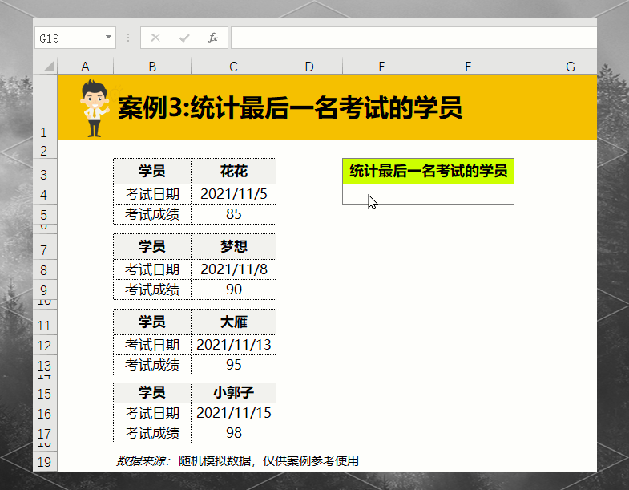The height and width of the screenshot is (490, 629).
Task: Click cell containing 2021/11/5
Action: pyautogui.click(x=233, y=194)
